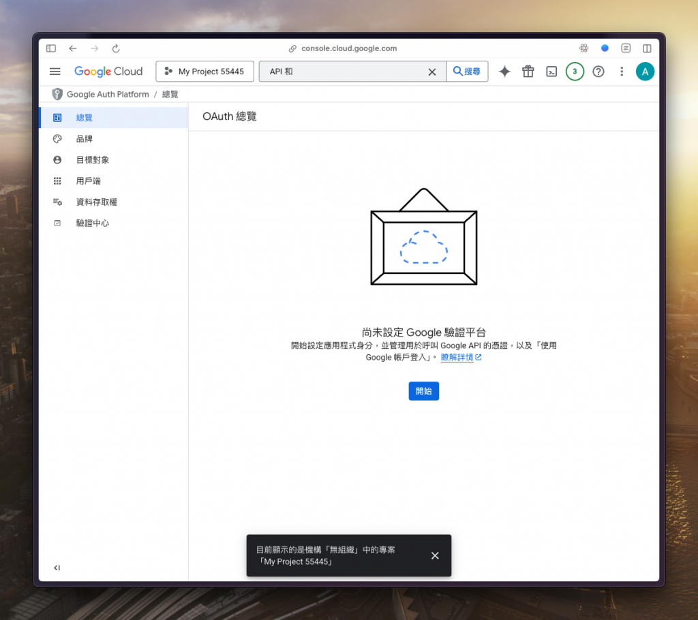Image resolution: width=698 pixels, height=620 pixels.
Task: Open notifications badge showing 3
Action: tap(575, 72)
